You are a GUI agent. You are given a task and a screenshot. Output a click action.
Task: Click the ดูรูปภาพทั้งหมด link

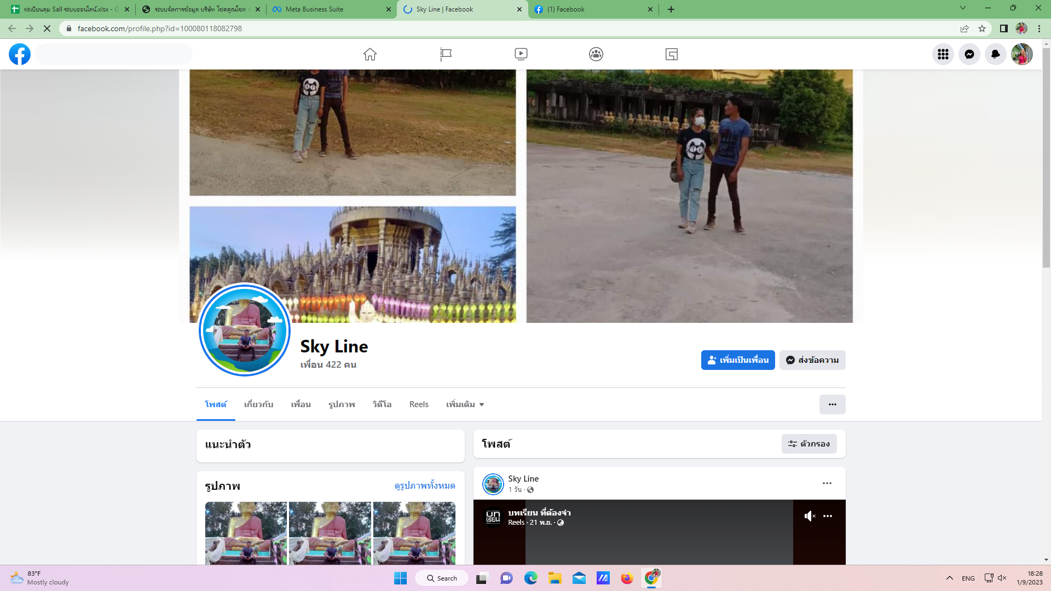[425, 486]
